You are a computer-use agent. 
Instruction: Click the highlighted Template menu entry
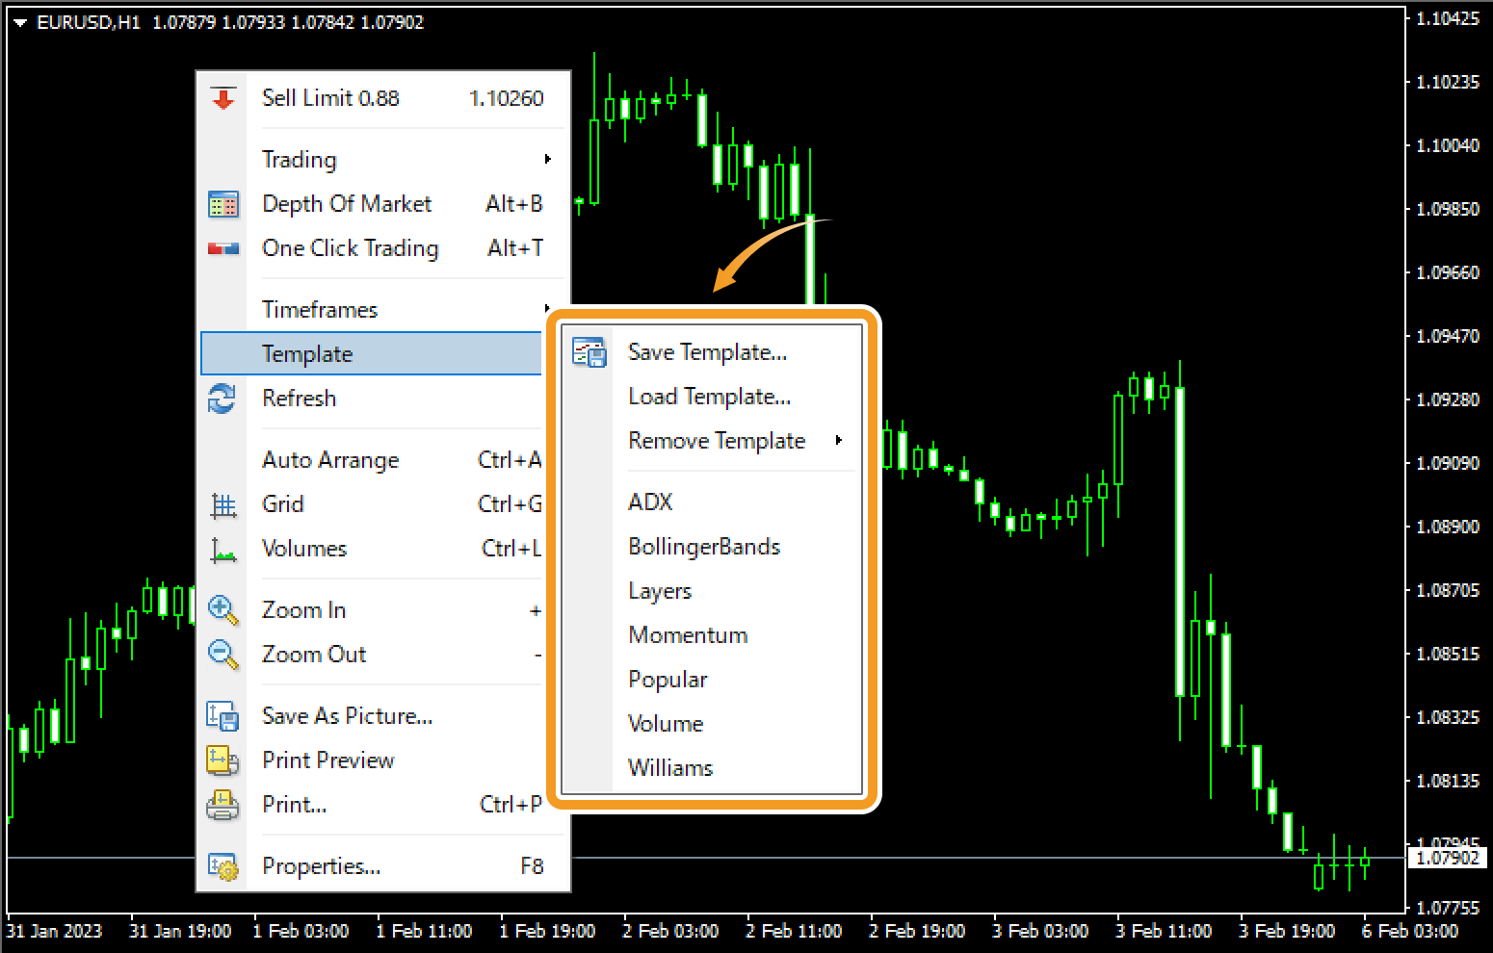pos(373,353)
